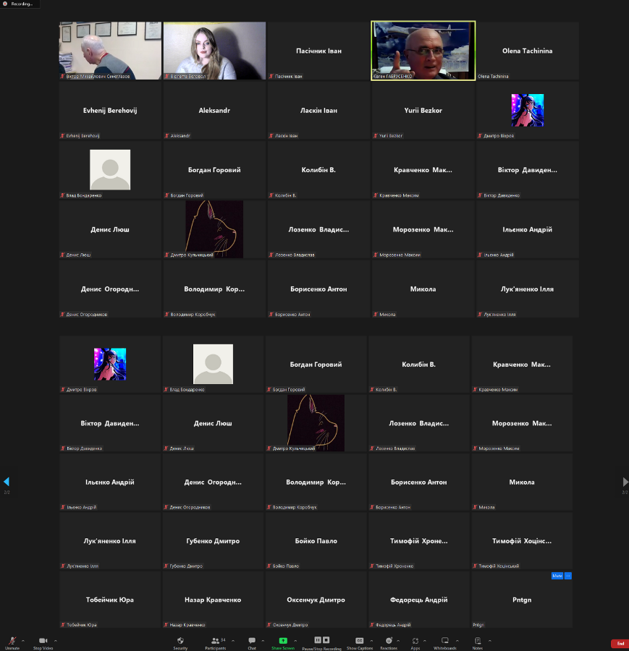
Task: Expand the caret next to Chat
Action: click(263, 641)
